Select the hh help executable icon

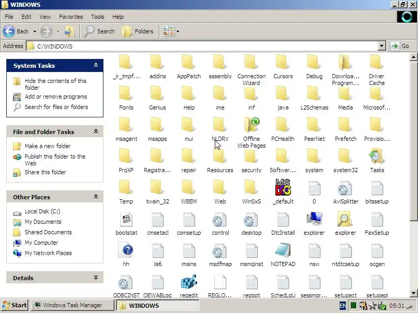[126, 250]
